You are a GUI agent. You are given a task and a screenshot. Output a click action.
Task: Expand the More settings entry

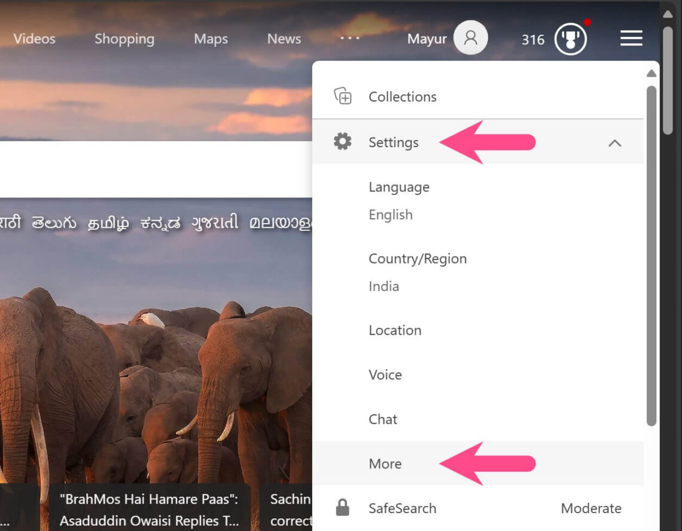coord(385,463)
